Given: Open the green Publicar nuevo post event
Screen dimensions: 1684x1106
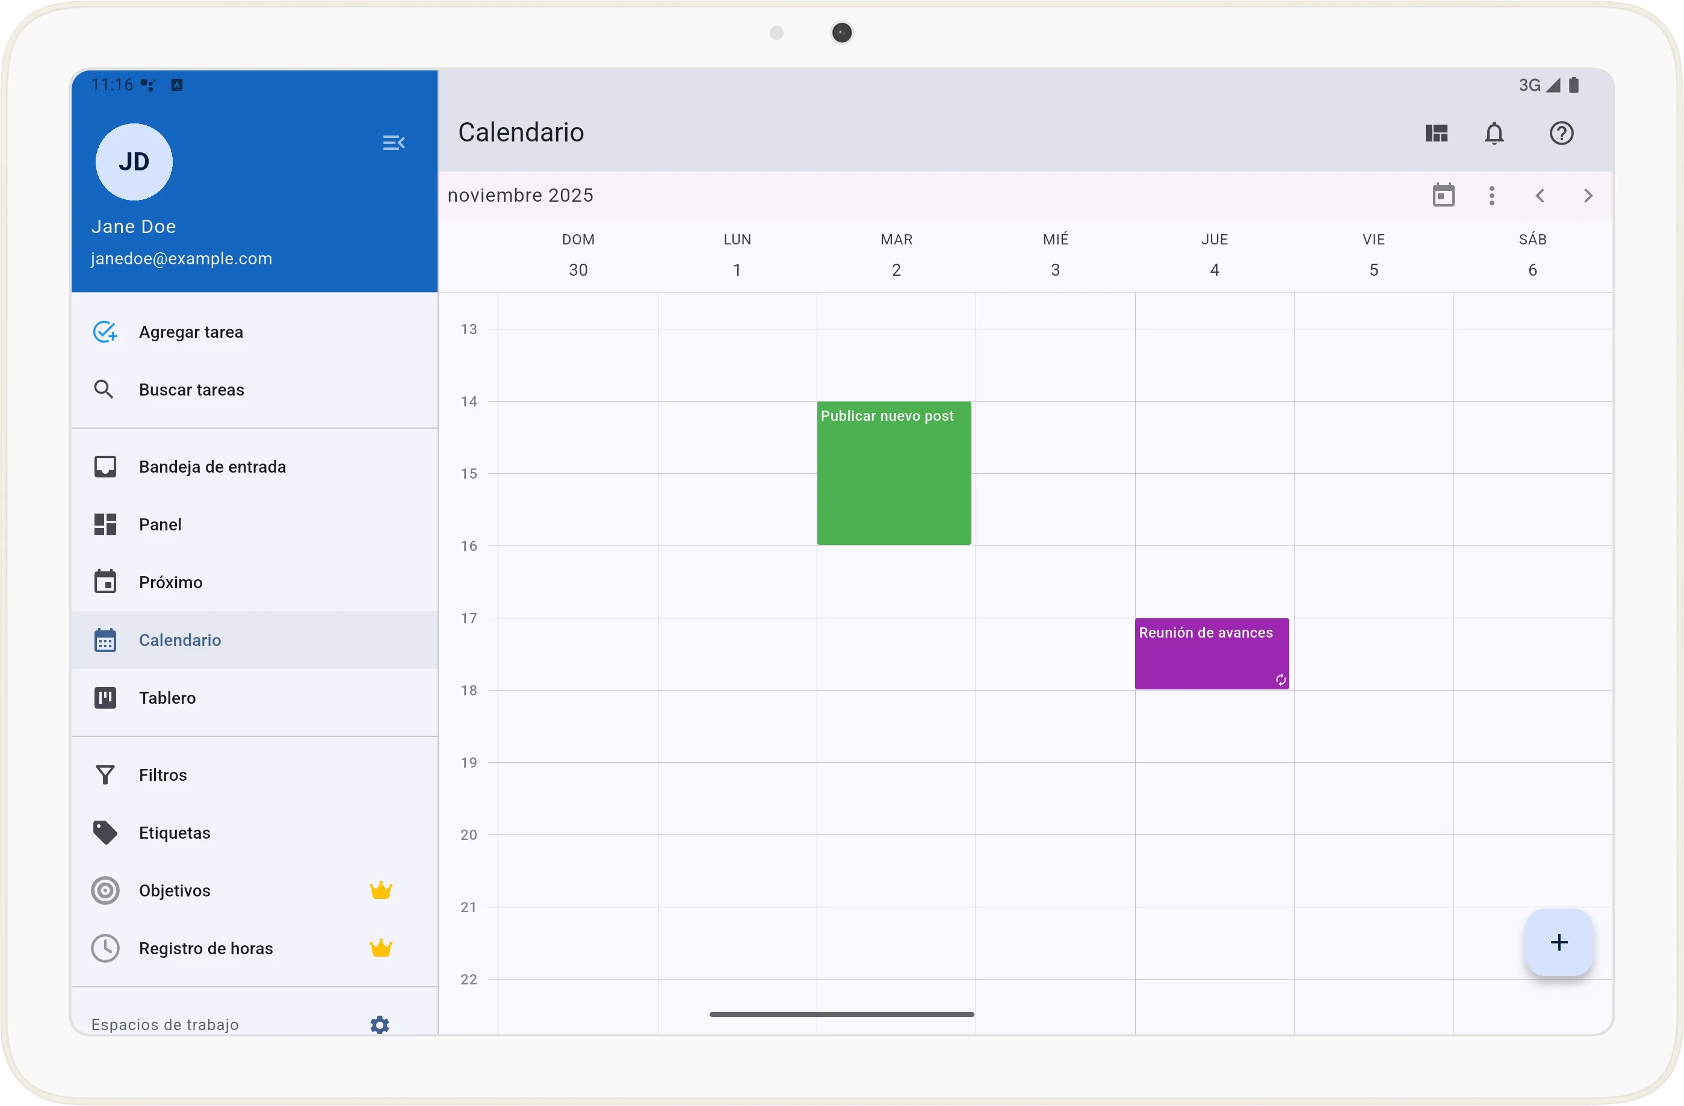Looking at the screenshot, I should tap(894, 474).
